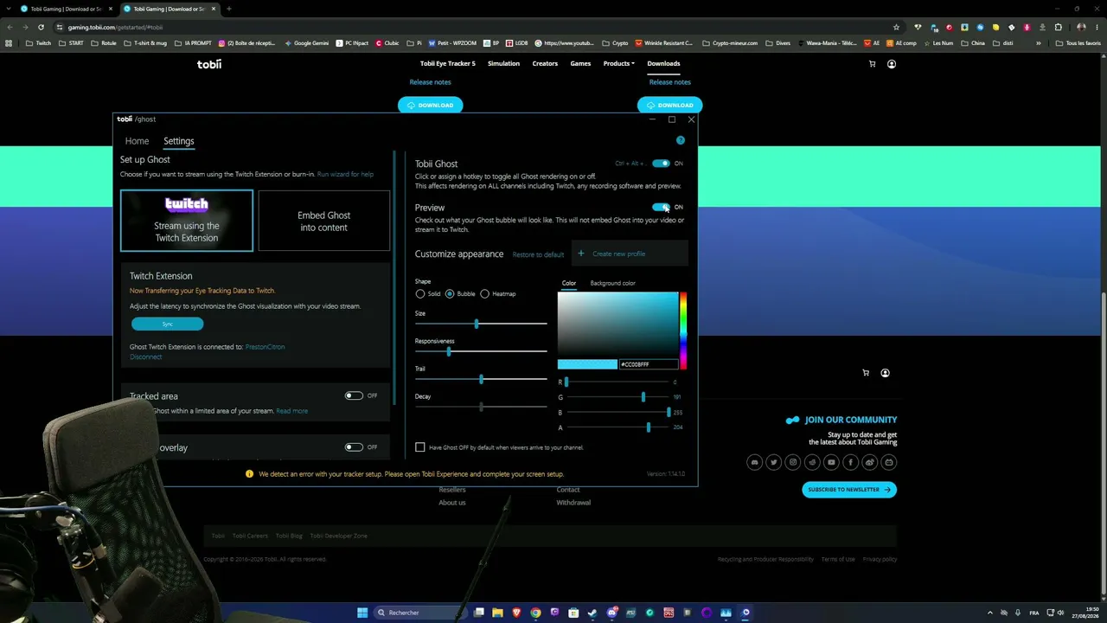Screen dimensions: 1107x623
Task: Click the hex color code field
Action: coord(648,364)
